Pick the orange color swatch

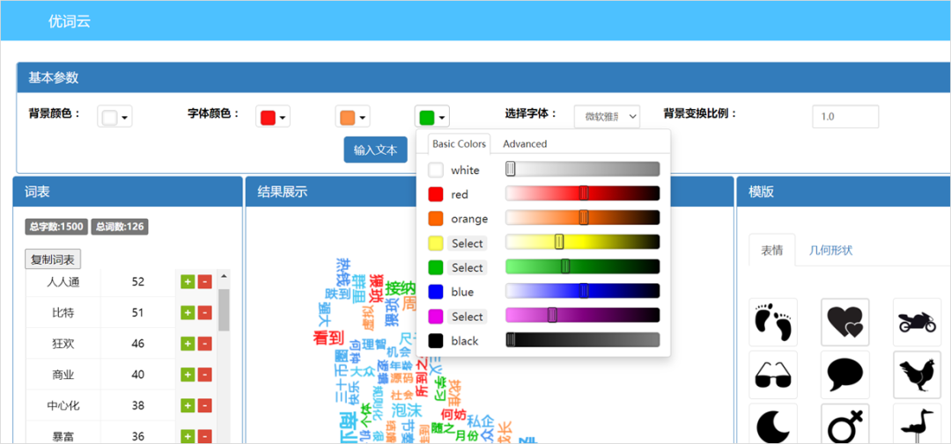click(436, 219)
